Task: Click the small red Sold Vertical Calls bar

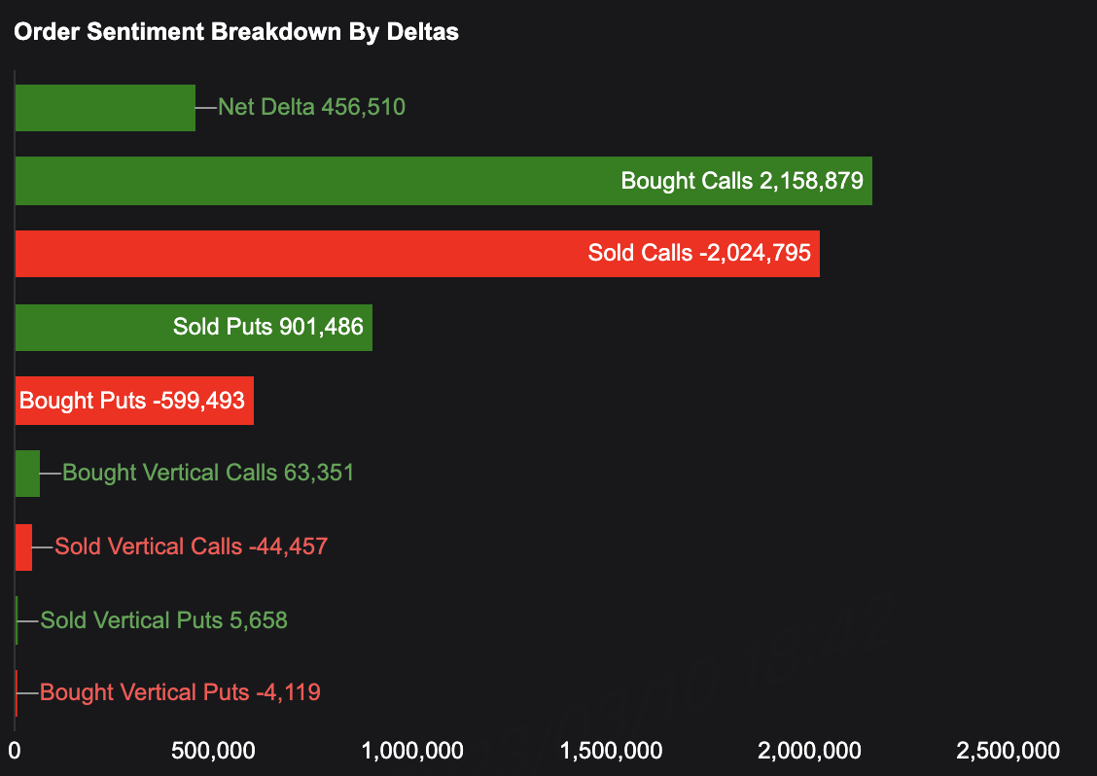Action: [x=23, y=547]
